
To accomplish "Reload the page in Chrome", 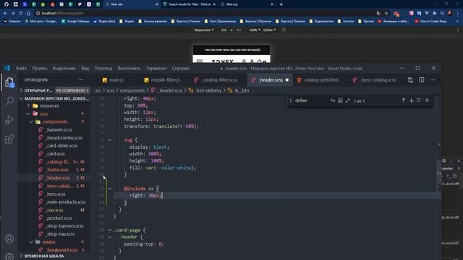I will [21, 13].
